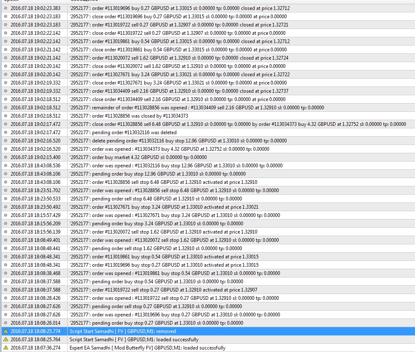
Task: Select message 'pending order buy stop 0.27 GBPUSD at 1.33010'
Action: [156, 323]
